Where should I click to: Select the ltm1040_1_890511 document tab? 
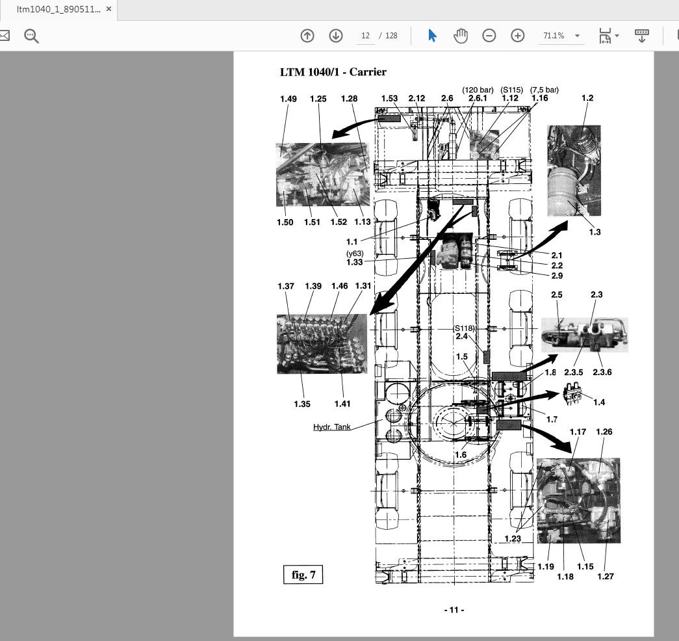[58, 9]
